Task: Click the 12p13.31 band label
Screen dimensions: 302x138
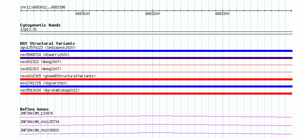Action: point(28,29)
